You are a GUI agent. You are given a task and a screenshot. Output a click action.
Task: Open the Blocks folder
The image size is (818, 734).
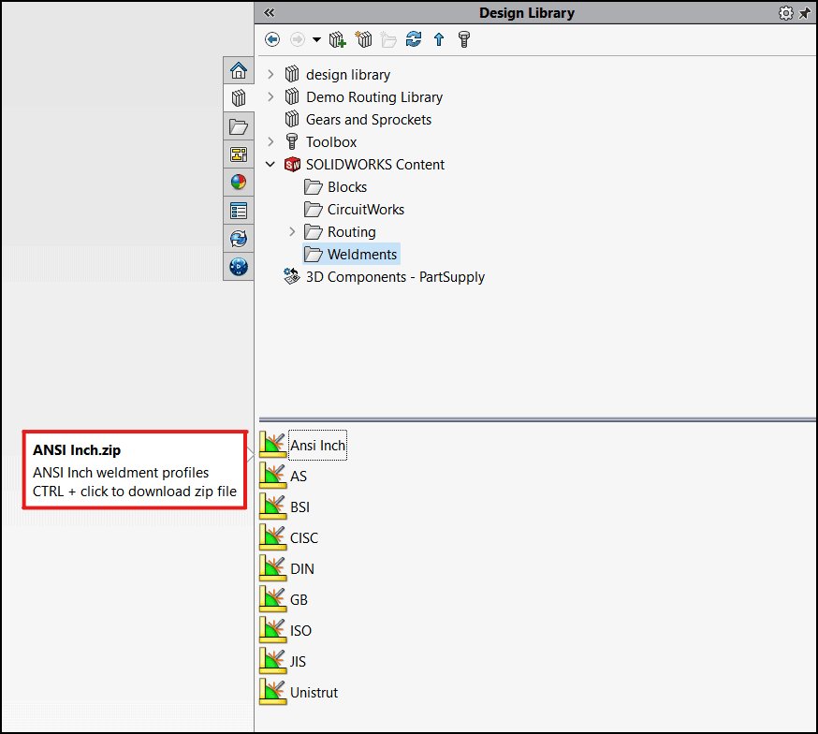pyautogui.click(x=347, y=186)
